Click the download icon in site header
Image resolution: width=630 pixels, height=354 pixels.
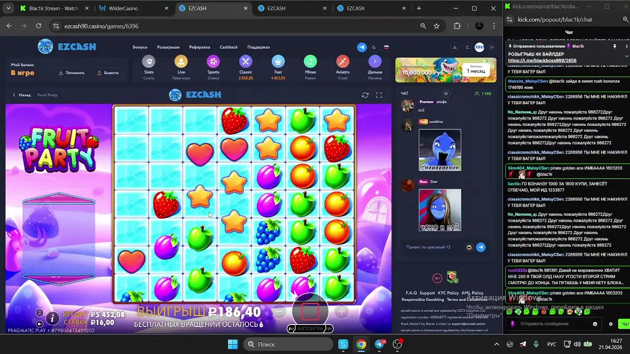[x=455, y=47]
